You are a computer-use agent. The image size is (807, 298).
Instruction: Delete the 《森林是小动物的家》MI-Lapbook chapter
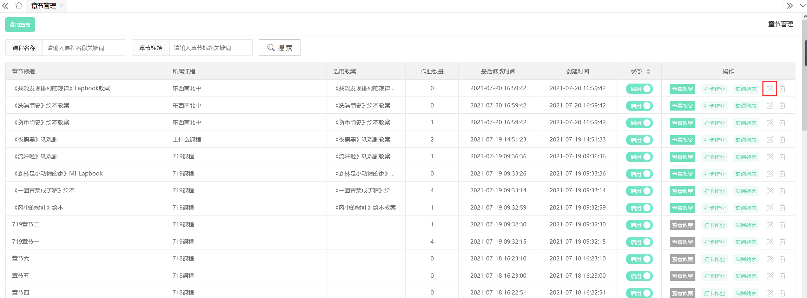pos(782,174)
